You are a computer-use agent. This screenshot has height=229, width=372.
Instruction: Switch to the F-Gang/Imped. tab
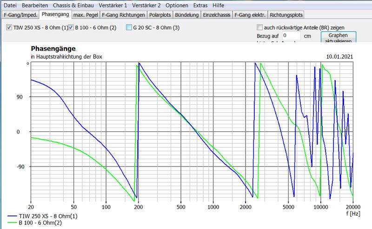pyautogui.click(x=19, y=15)
